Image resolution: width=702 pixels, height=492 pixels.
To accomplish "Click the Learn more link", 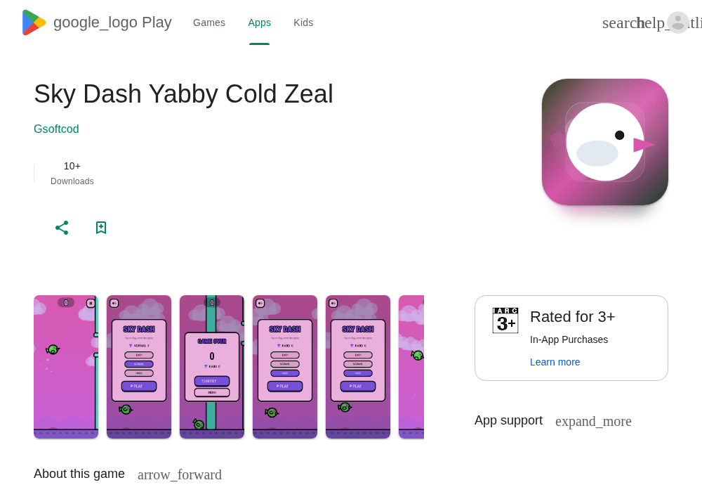I will tap(555, 362).
